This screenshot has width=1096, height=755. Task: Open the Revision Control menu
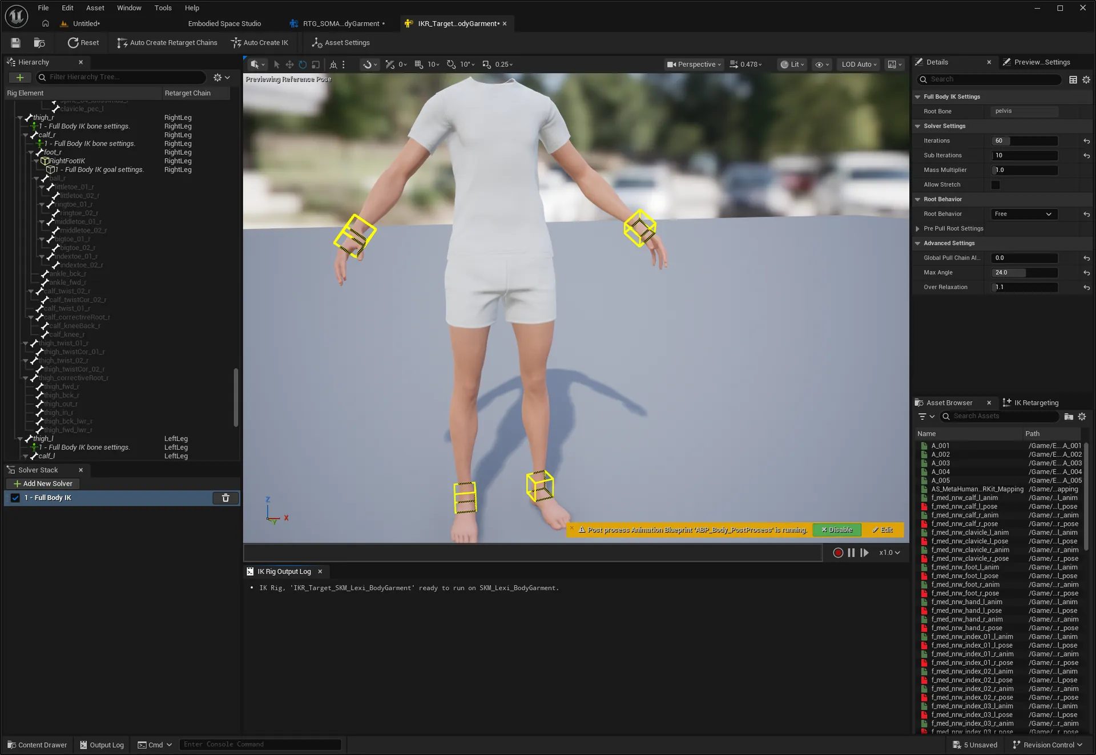(1047, 745)
